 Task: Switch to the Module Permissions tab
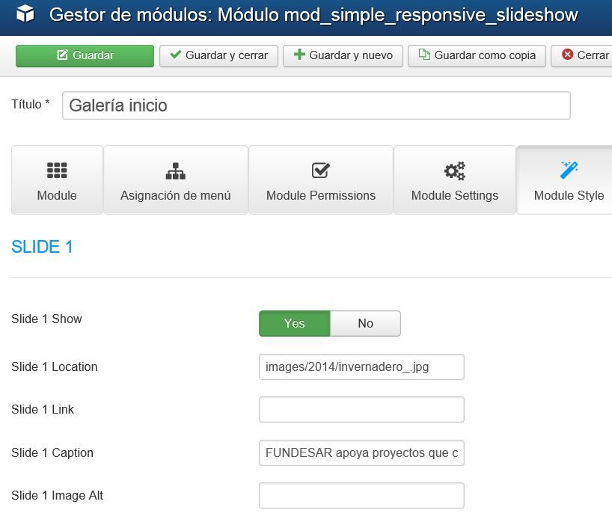(321, 180)
